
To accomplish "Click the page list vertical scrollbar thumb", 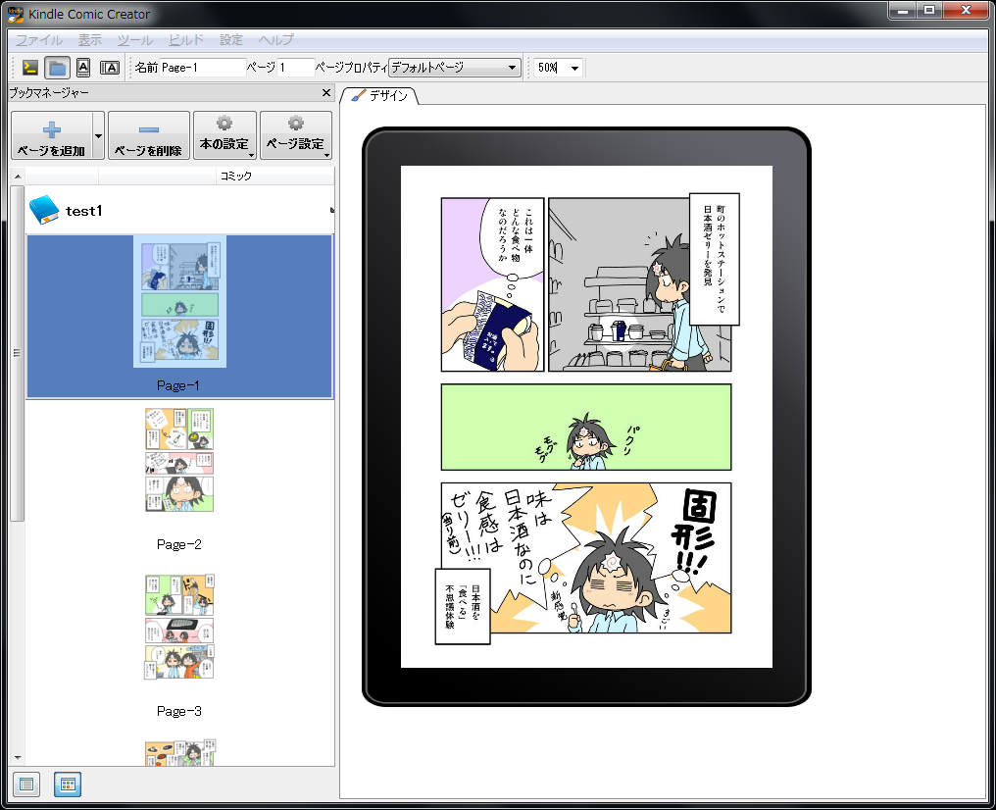I will point(18,353).
